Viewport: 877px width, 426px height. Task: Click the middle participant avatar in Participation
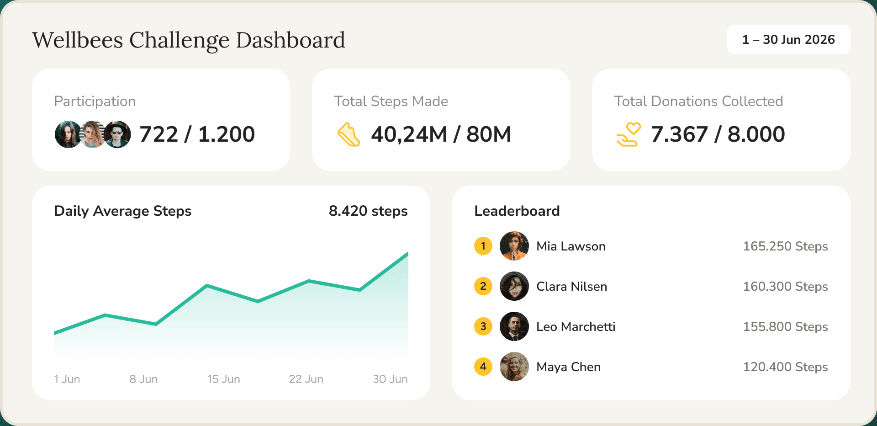pyautogui.click(x=93, y=134)
